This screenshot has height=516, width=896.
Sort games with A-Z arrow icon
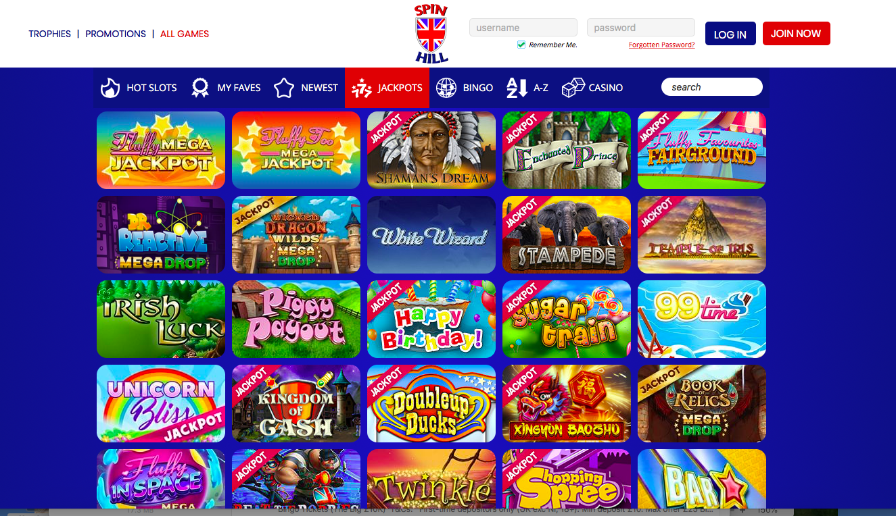click(x=517, y=87)
